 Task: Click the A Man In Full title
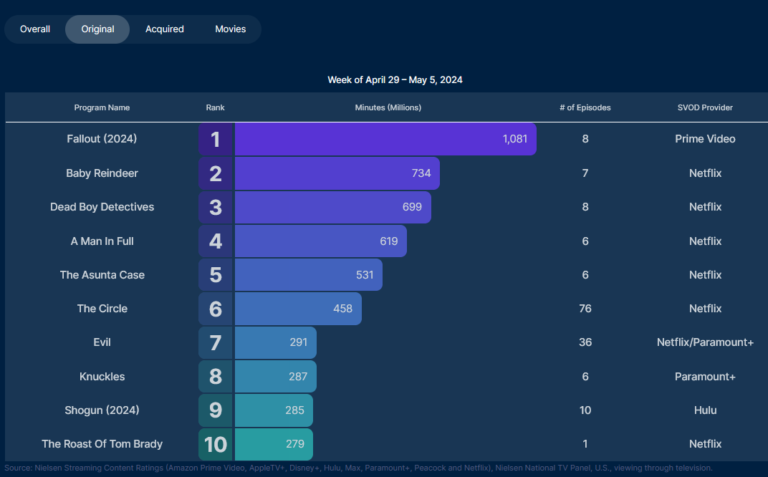coord(102,241)
